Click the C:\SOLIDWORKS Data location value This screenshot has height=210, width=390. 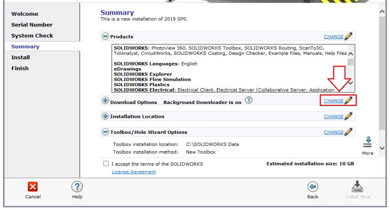pos(212,145)
